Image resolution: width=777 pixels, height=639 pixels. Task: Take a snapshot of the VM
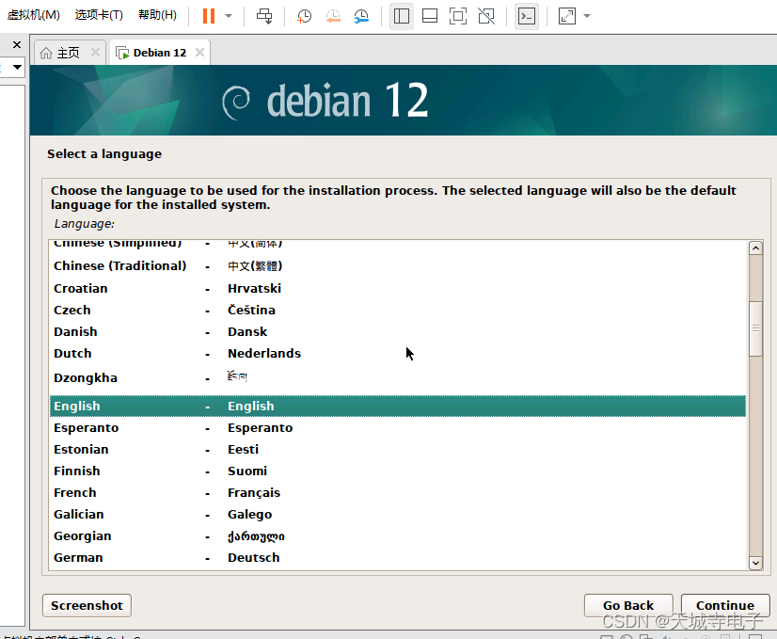tap(303, 16)
